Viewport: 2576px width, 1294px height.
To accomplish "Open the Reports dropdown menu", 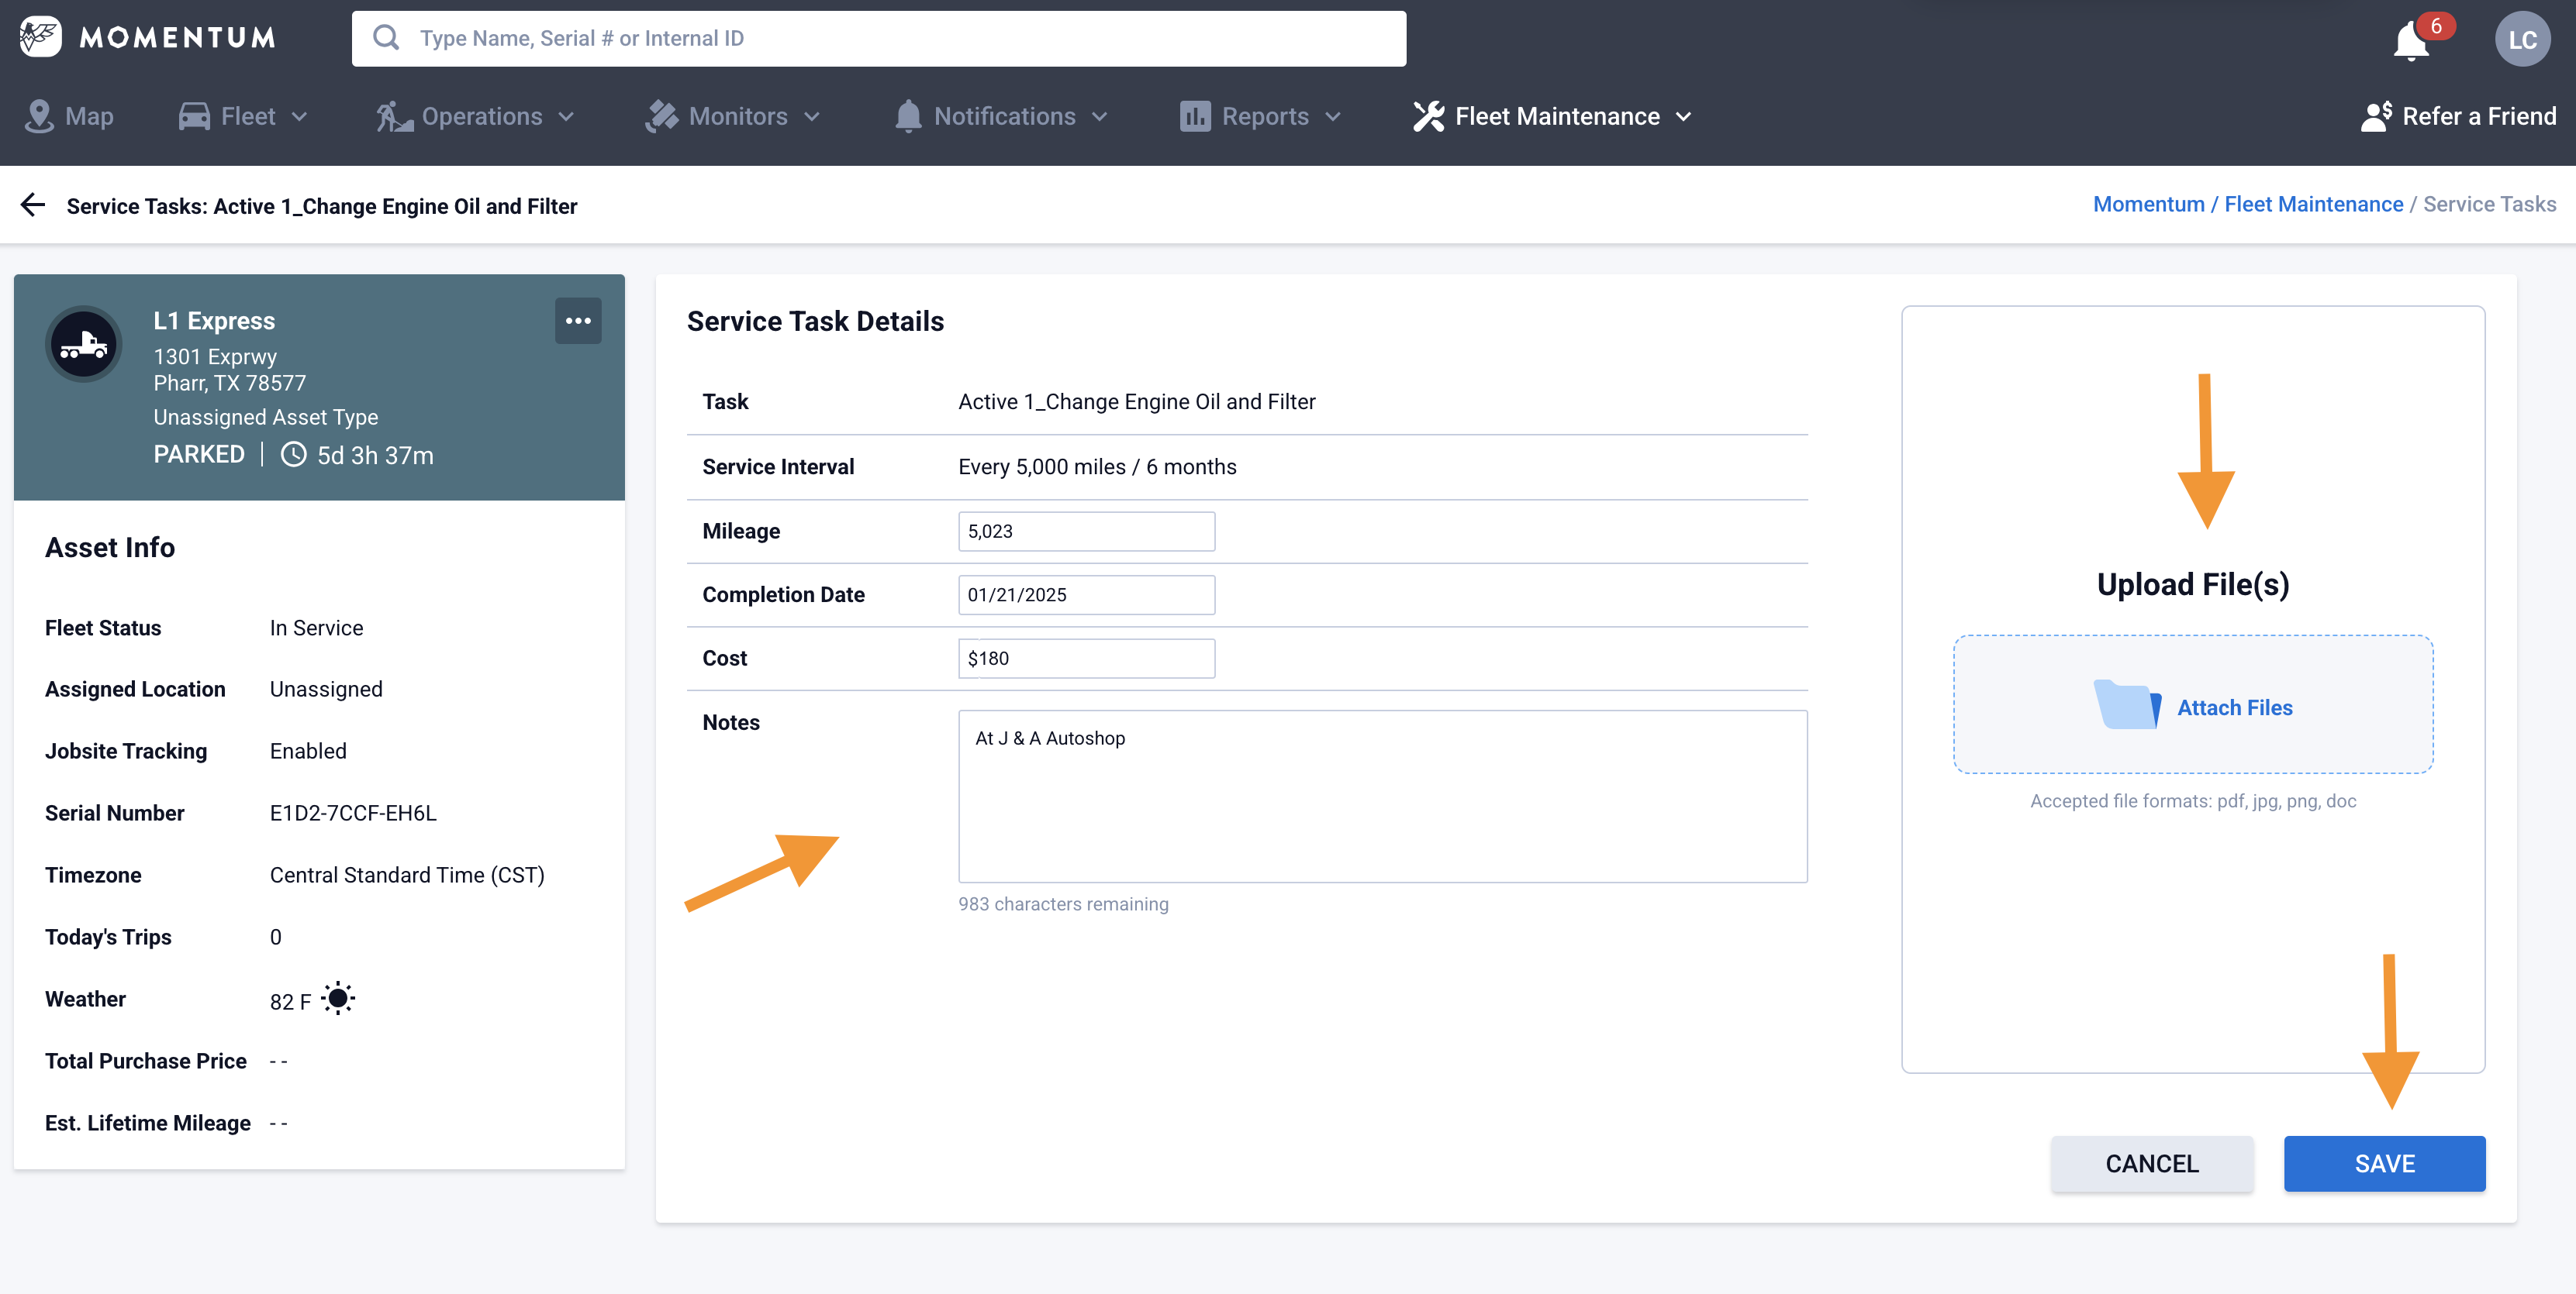I will 1260,116.
